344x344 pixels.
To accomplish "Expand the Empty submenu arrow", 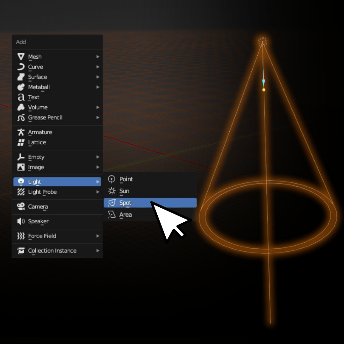I will tap(98, 157).
